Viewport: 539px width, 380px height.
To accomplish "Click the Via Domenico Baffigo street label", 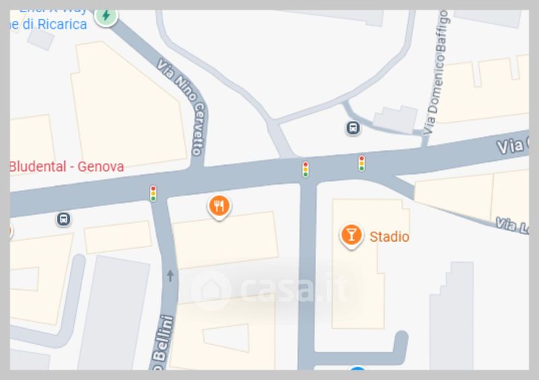I will (x=436, y=72).
